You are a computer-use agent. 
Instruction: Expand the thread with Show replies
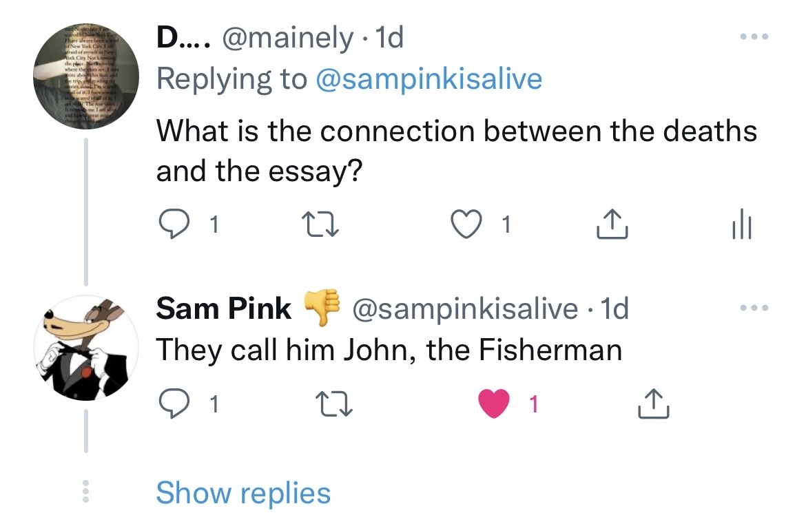(243, 493)
